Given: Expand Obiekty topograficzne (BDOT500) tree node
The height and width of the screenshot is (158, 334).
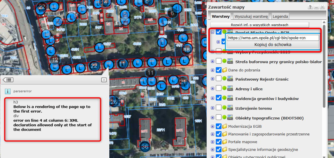Looking at the screenshot, I should [212, 118].
